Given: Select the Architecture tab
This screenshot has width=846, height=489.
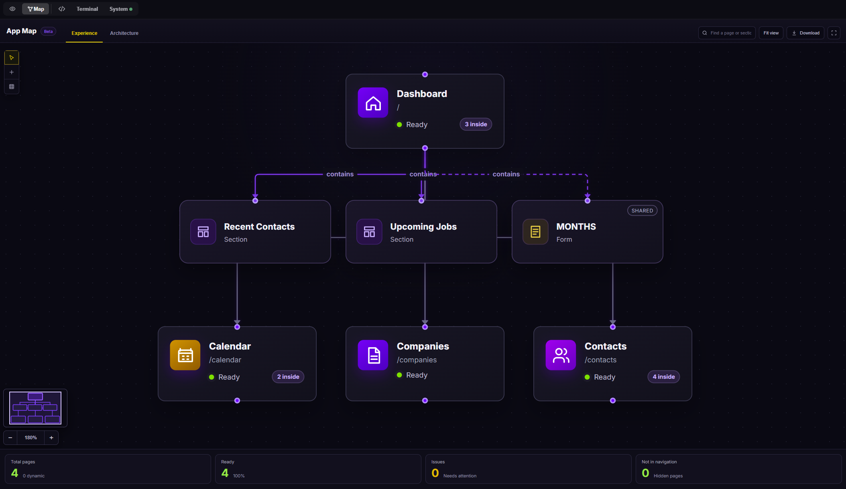Looking at the screenshot, I should click(124, 33).
